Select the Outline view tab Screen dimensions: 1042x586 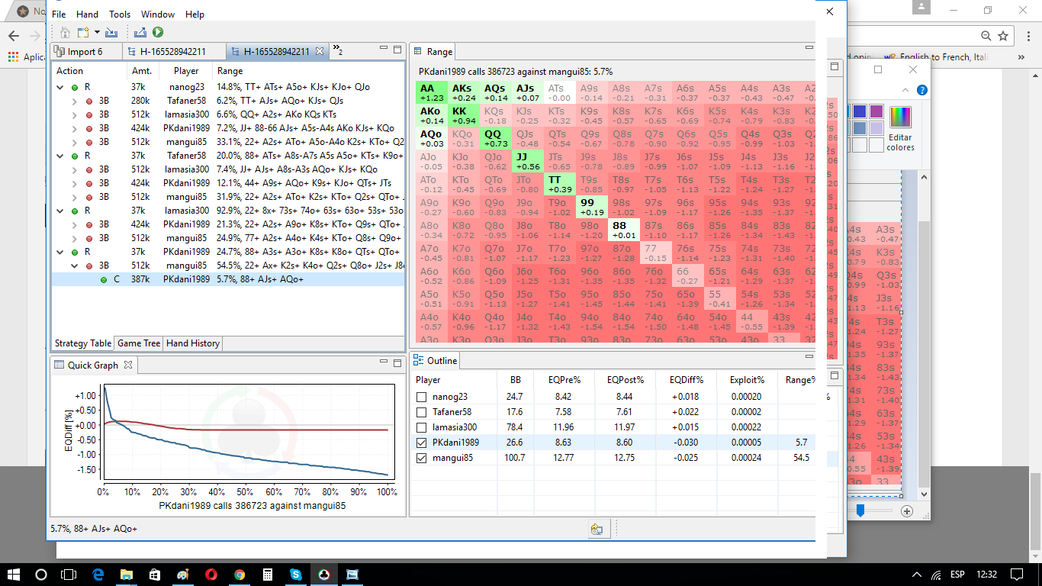[x=435, y=360]
